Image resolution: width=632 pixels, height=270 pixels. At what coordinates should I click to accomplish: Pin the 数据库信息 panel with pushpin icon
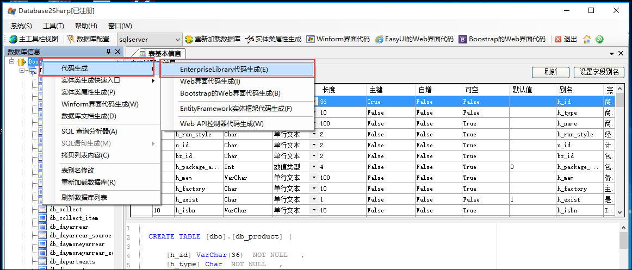pyautogui.click(x=108, y=52)
